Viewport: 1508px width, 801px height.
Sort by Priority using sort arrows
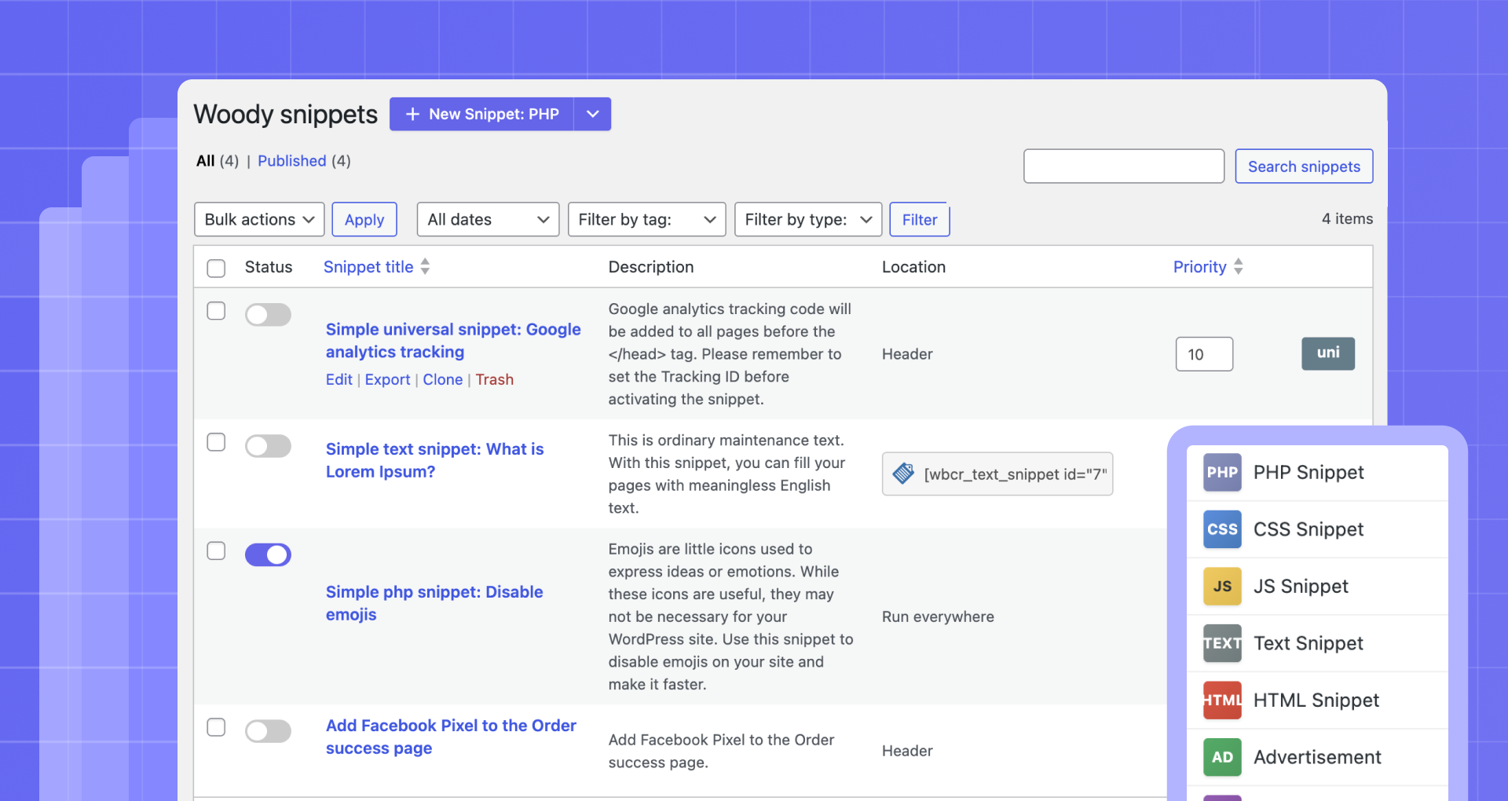(1238, 266)
